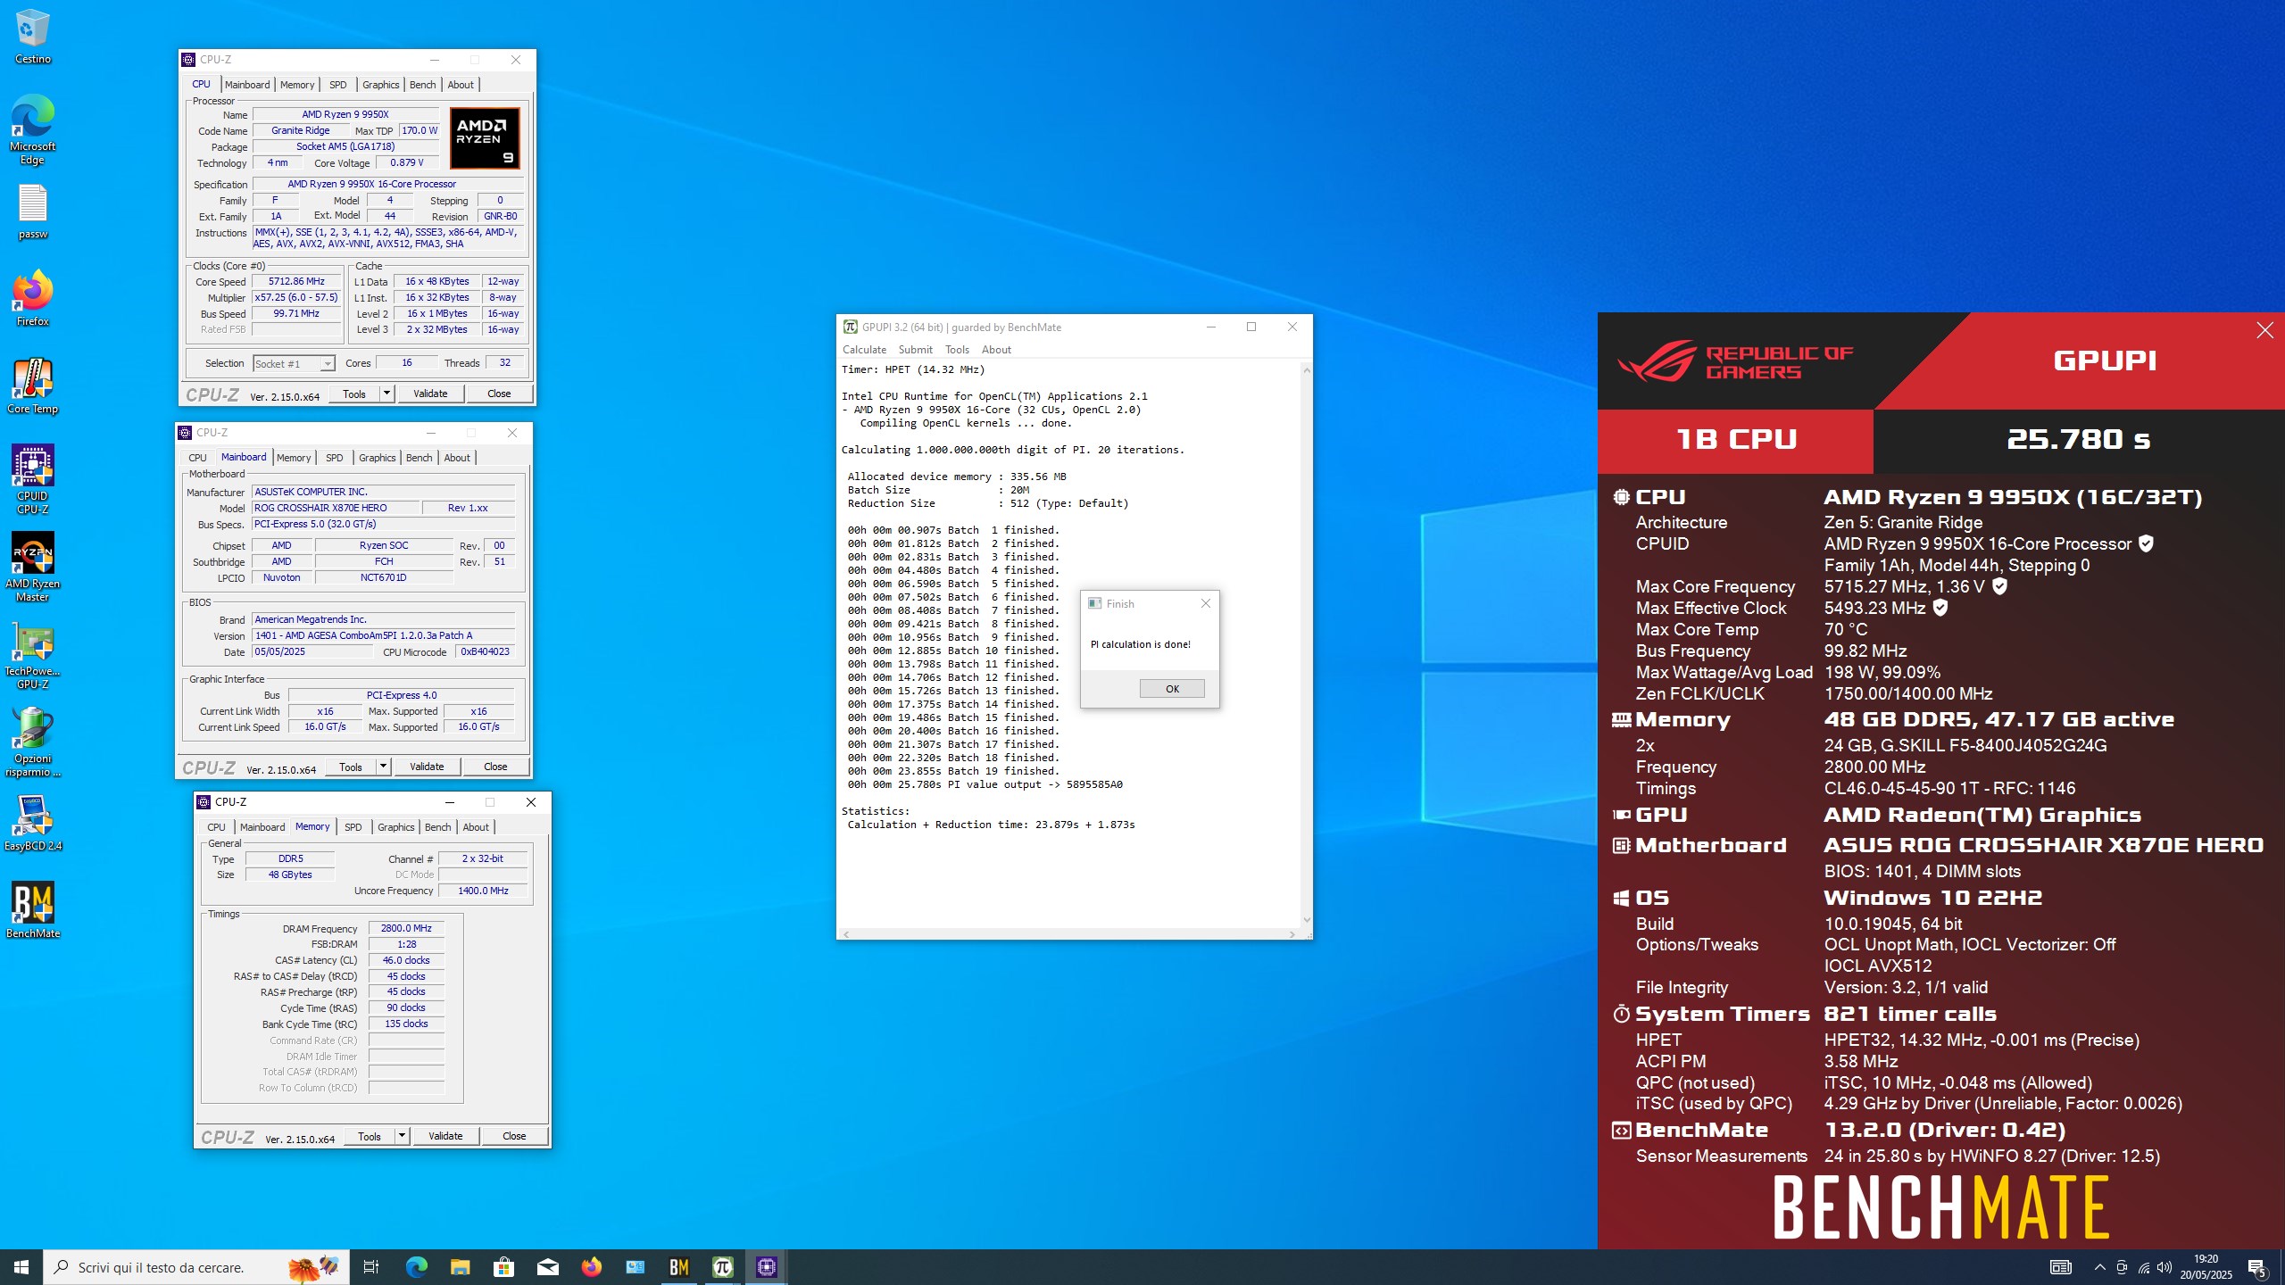Open the Windows Start menu
This screenshot has width=2285, height=1285.
pos(21,1267)
